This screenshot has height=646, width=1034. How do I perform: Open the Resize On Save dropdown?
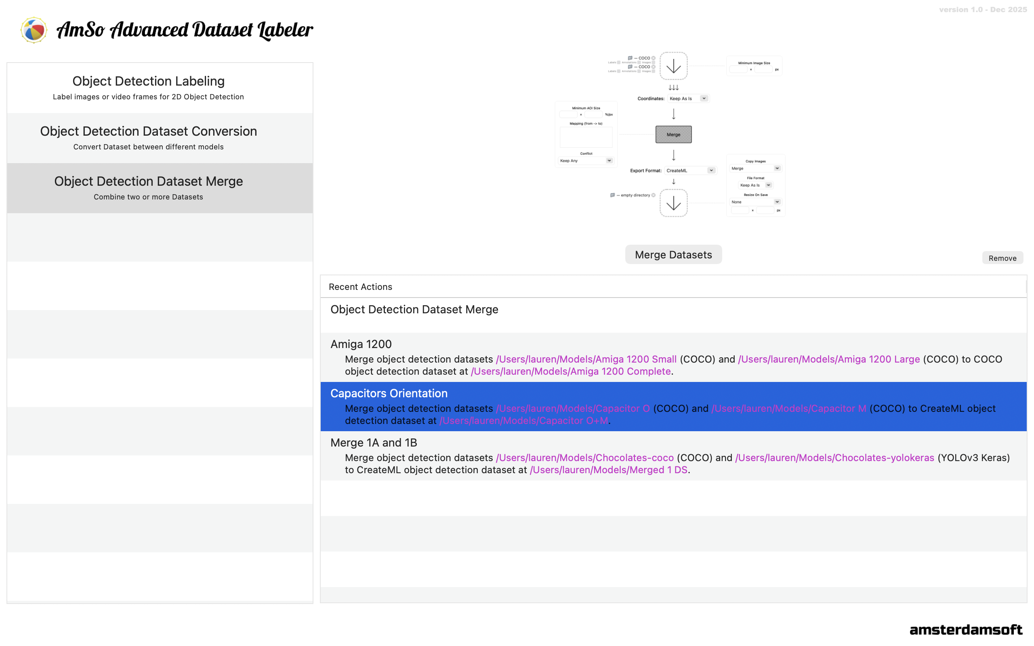click(x=755, y=202)
